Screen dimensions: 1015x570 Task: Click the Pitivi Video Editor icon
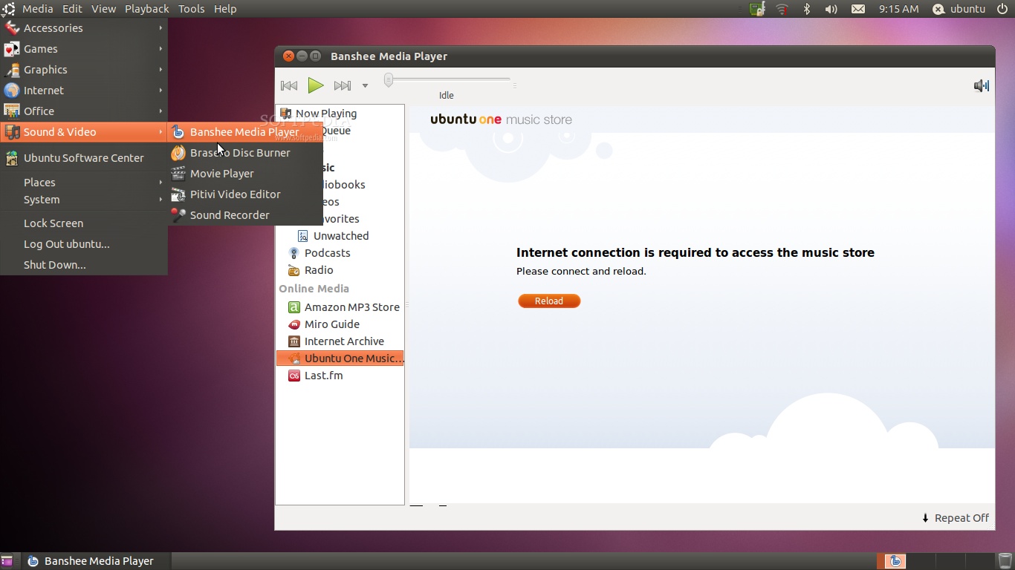[x=178, y=194]
